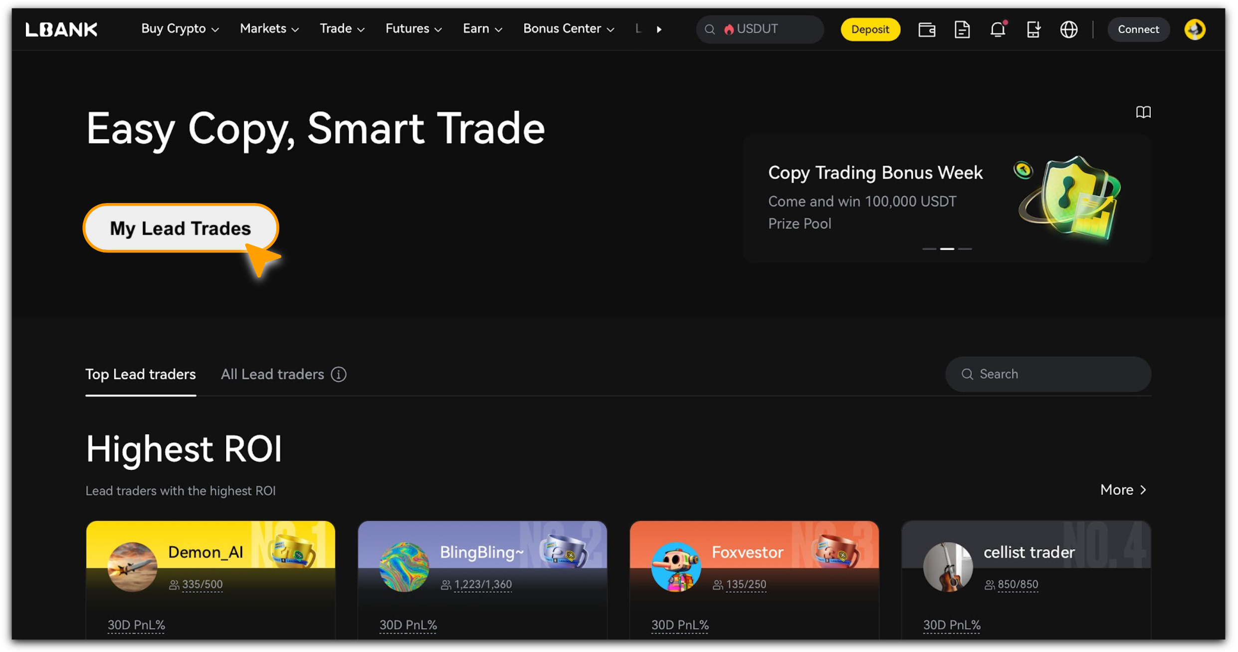Screen dimensions: 1238x652
Task: Click the gold trophy on Demon_AI card
Action: (293, 550)
